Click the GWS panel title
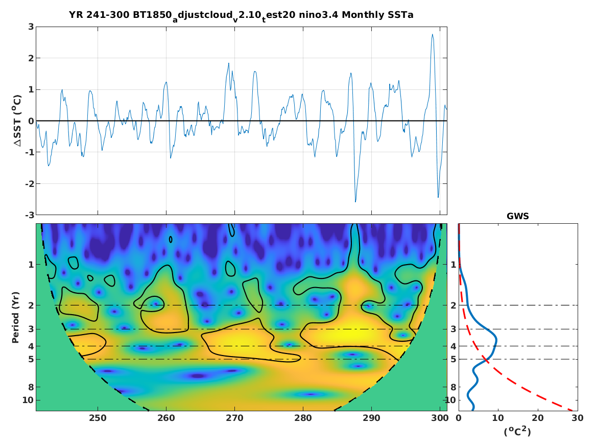The height and width of the screenshot is (447, 596). [x=518, y=216]
